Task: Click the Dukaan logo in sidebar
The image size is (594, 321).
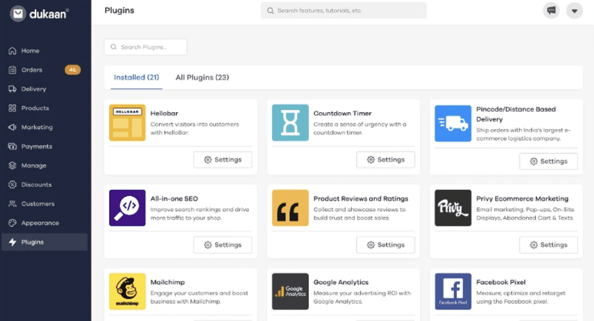Action: point(39,14)
